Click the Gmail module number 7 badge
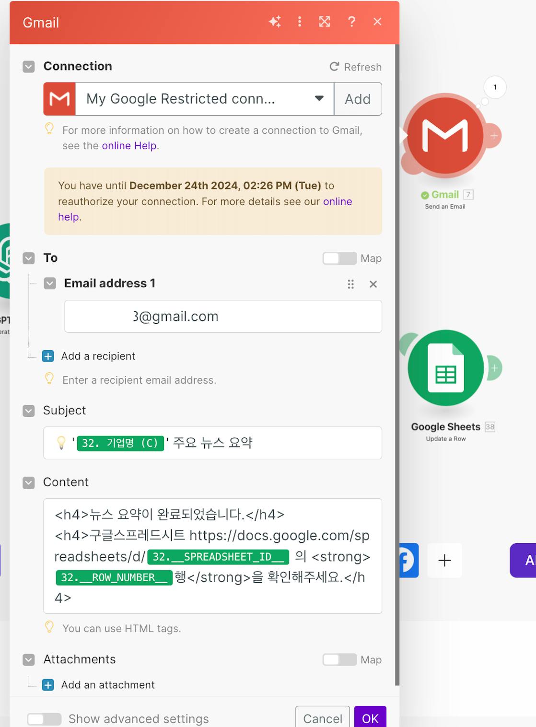The image size is (536, 727). [468, 194]
